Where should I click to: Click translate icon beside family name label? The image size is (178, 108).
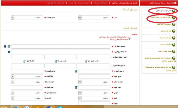tap(25, 61)
